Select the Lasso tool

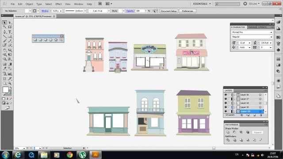click(10, 27)
